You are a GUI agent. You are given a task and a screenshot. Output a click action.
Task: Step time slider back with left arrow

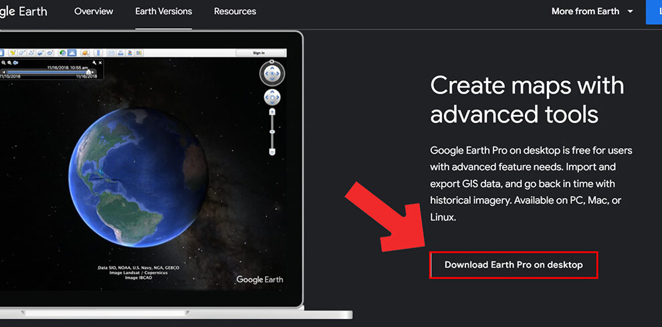pyautogui.click(x=4, y=72)
